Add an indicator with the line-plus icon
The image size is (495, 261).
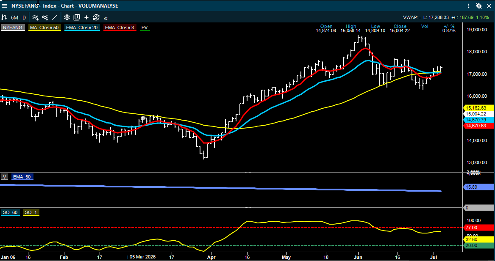click(x=35, y=18)
